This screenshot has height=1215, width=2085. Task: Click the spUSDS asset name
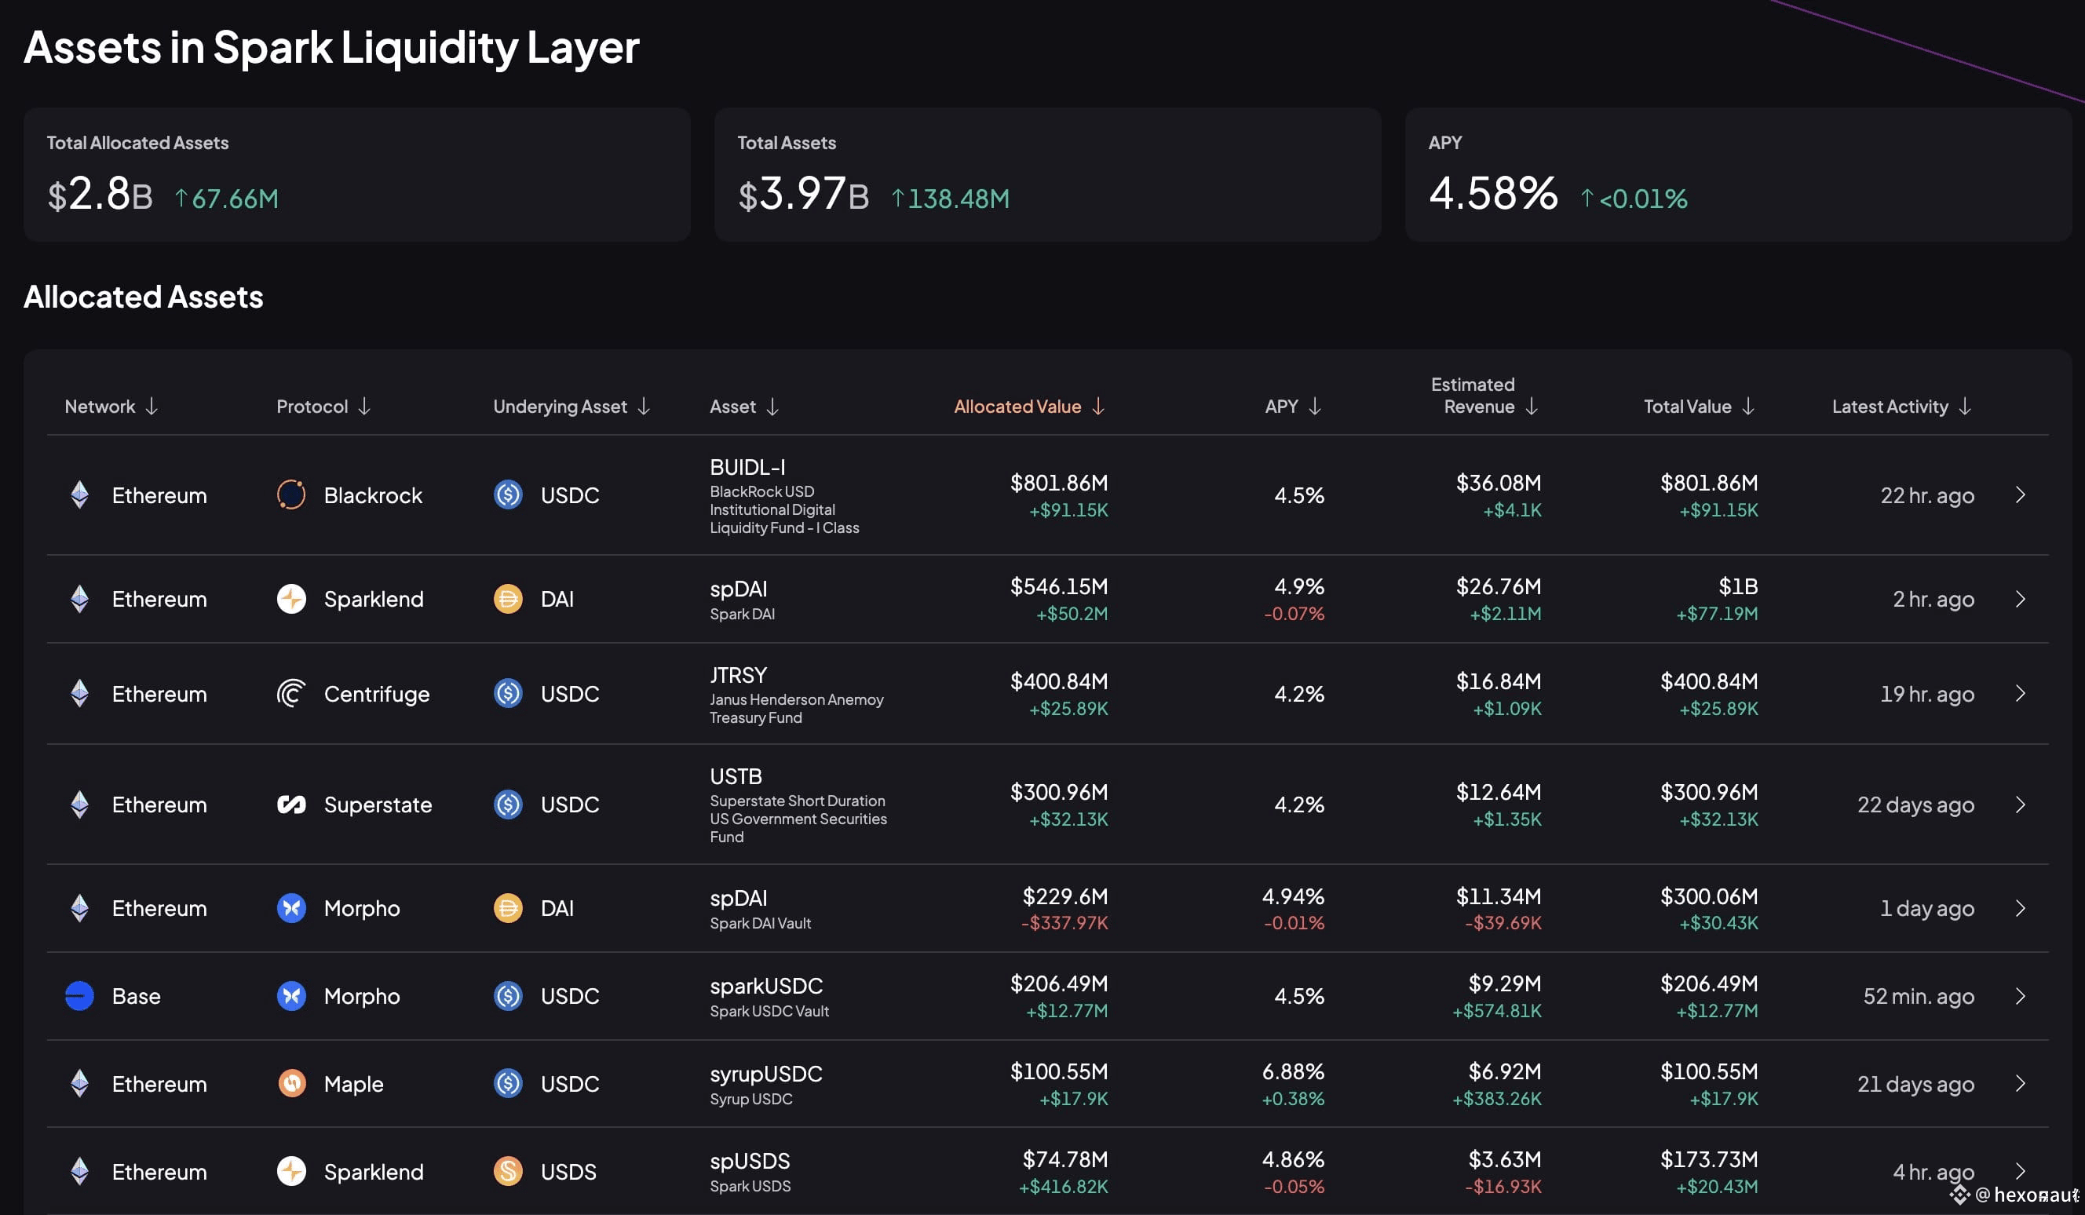coord(750,1162)
